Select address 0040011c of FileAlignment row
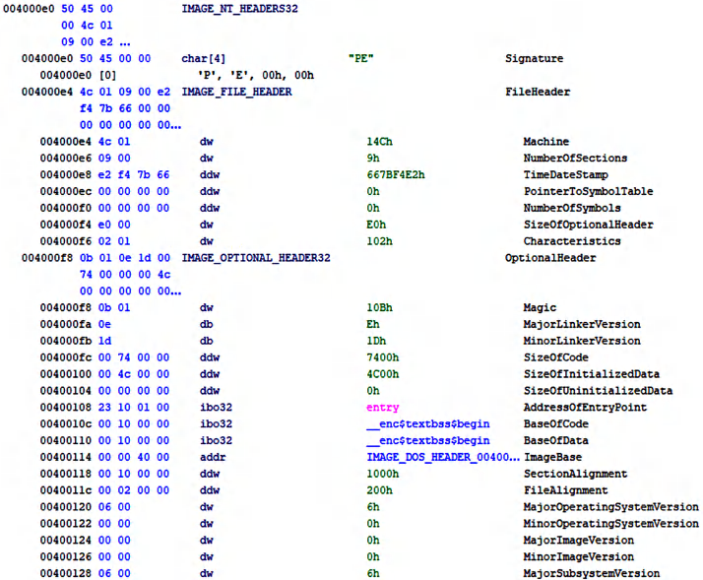703x580 pixels. pos(65,490)
